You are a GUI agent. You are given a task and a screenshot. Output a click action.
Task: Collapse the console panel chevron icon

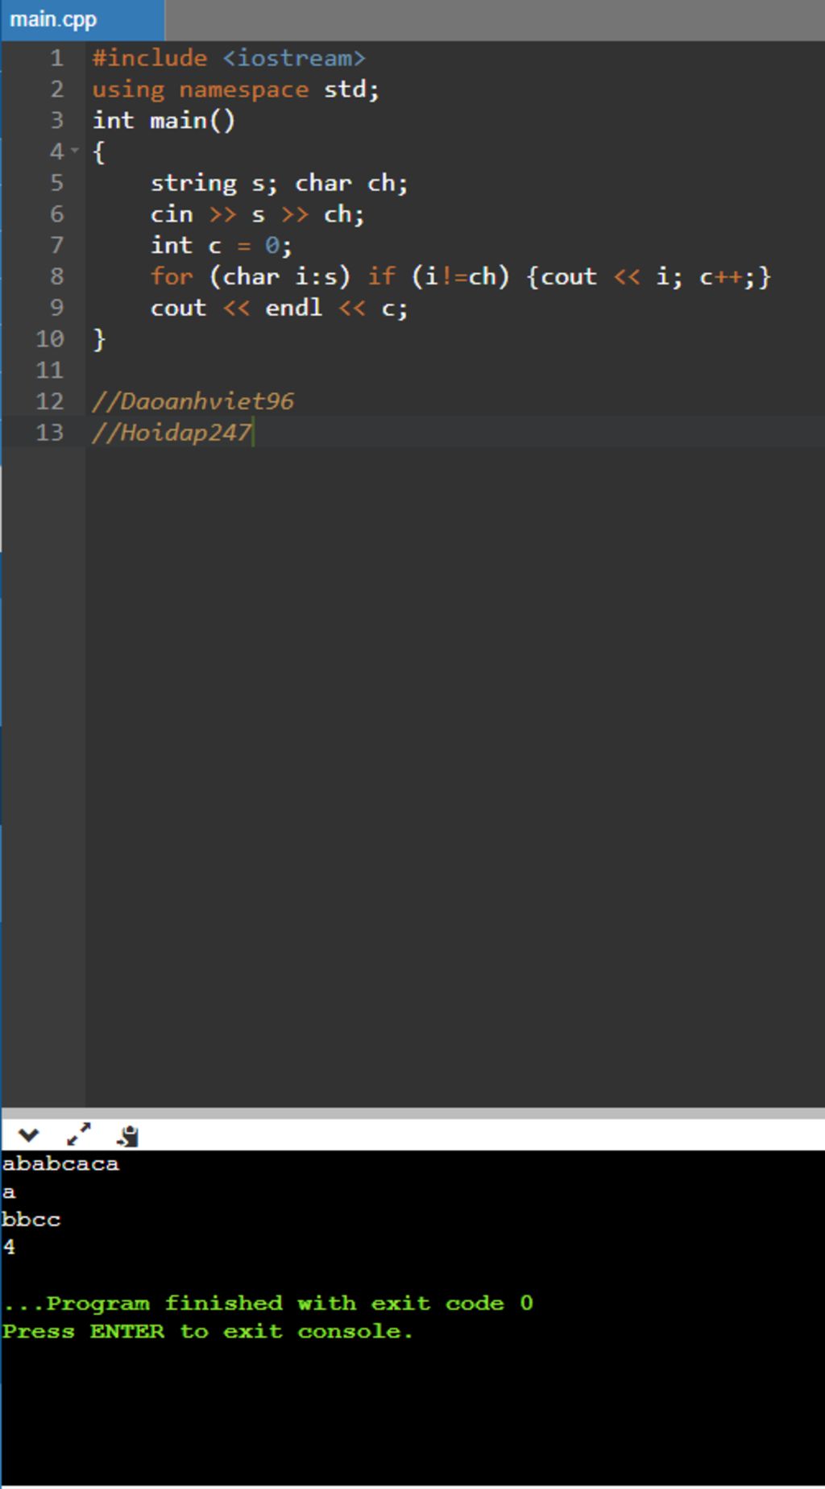point(28,1135)
